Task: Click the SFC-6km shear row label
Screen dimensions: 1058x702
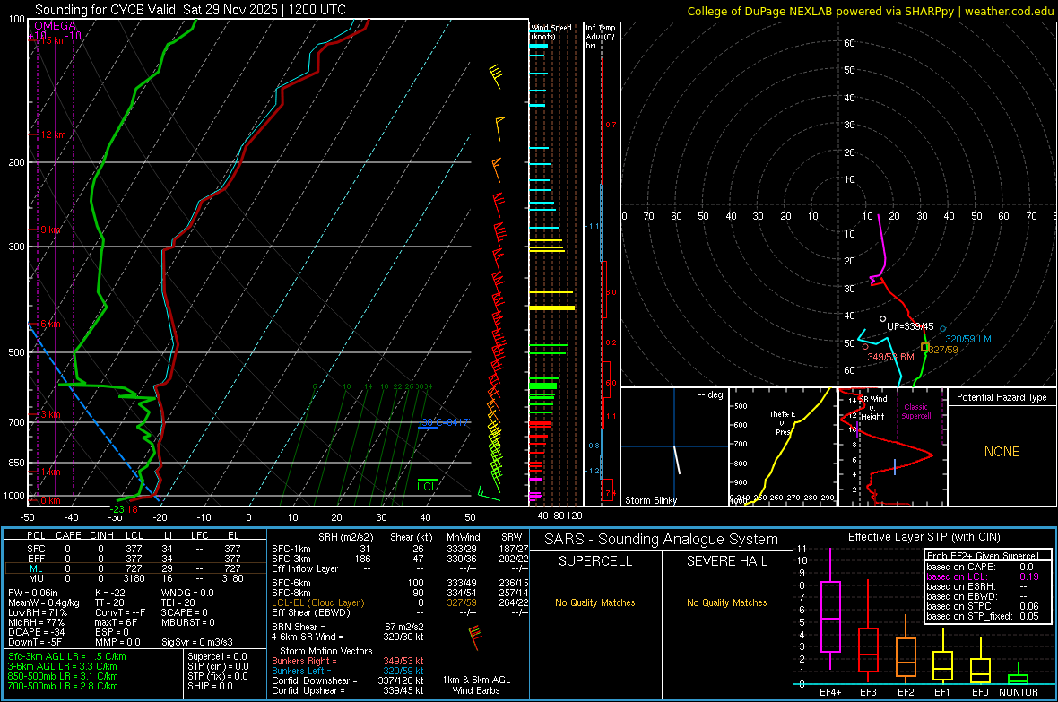Action: tap(291, 583)
